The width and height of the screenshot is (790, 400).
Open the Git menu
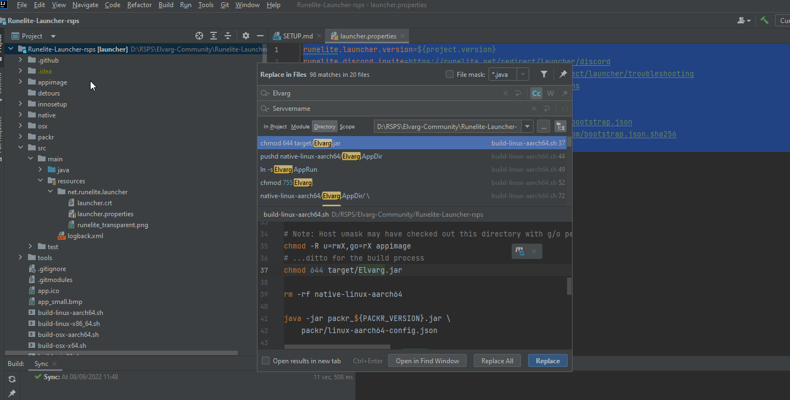point(225,5)
